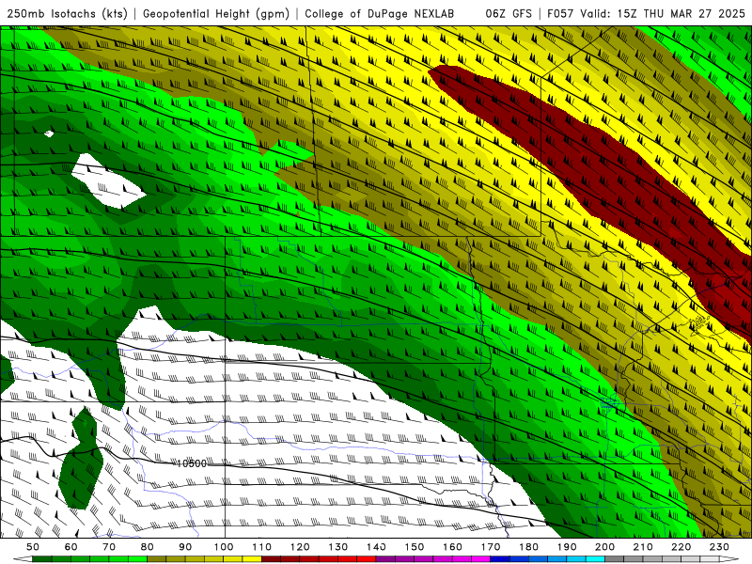Click the 50 knot scale label
Viewport: 752px width, 564px height.
[x=33, y=547]
